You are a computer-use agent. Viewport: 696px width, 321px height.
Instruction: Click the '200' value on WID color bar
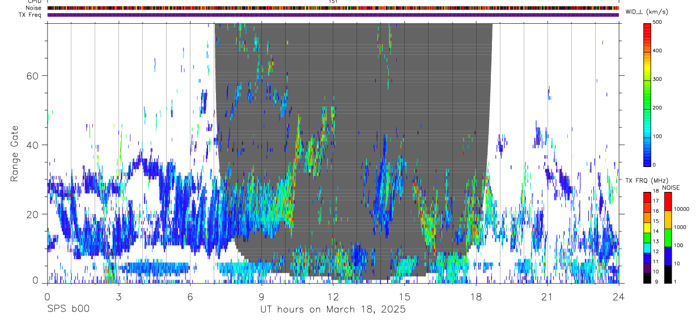coord(657,108)
